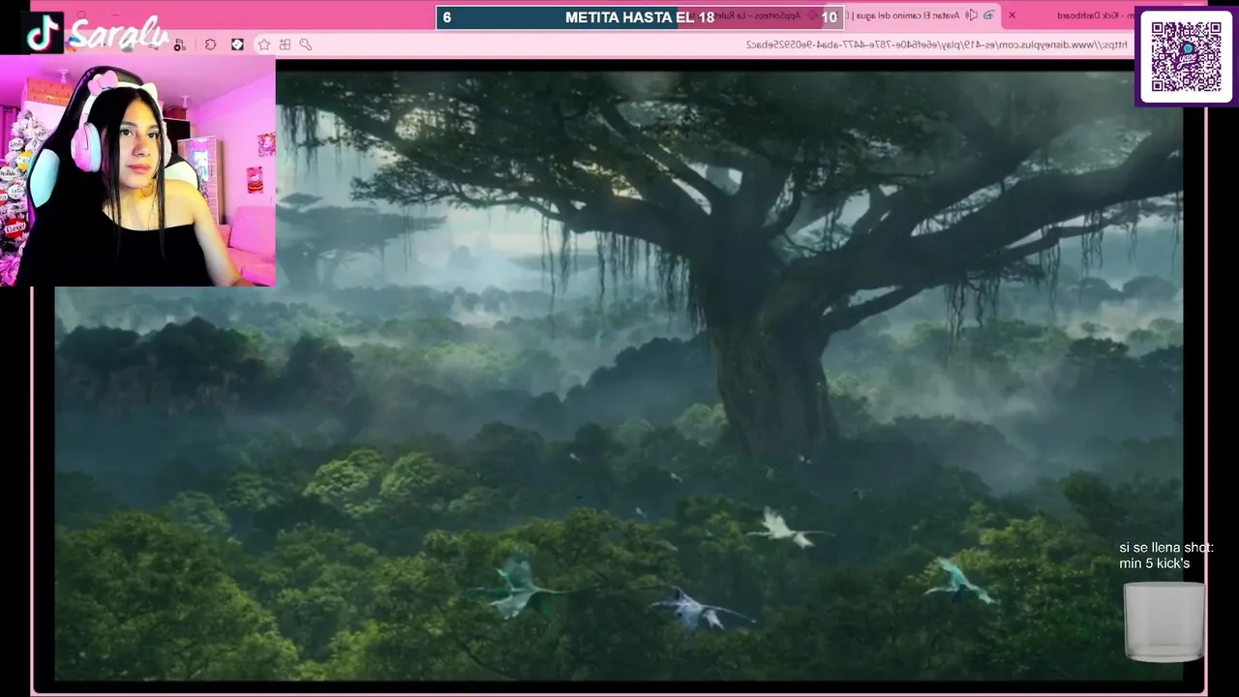This screenshot has width=1239, height=697.
Task: Click the Saralu name overlay text
Action: coord(121,34)
